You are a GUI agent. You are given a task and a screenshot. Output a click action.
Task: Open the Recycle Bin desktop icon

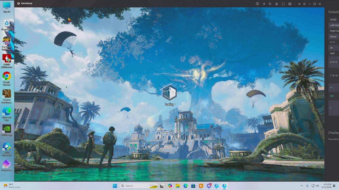pos(7,25)
